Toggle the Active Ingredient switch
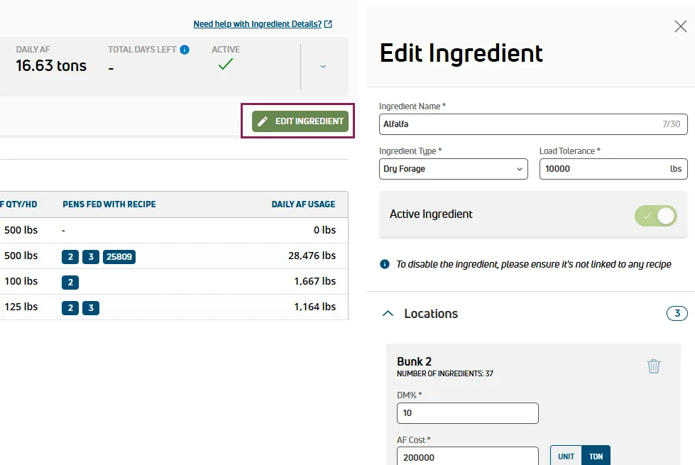 (x=655, y=216)
